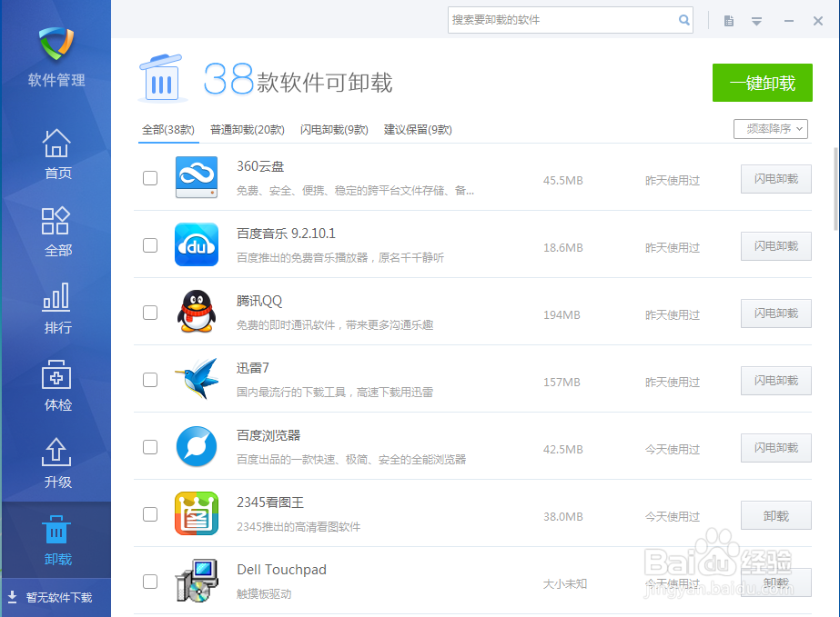
Task: Switch to 普通卸载(20款) tab
Action: pos(247,130)
